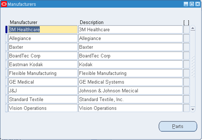
Task: Select the Eastman Kodak manufacturer field
Action: 43,64
